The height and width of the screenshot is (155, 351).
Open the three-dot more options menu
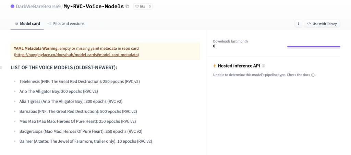[298, 24]
